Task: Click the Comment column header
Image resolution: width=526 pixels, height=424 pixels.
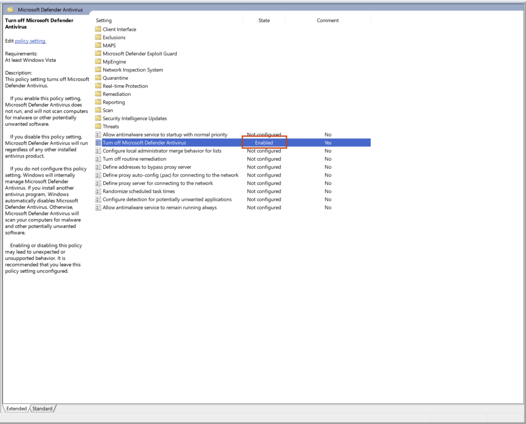Action: click(x=328, y=21)
